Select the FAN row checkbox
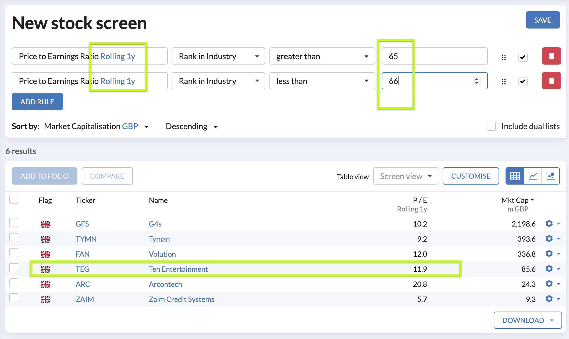The width and height of the screenshot is (569, 339). (14, 253)
